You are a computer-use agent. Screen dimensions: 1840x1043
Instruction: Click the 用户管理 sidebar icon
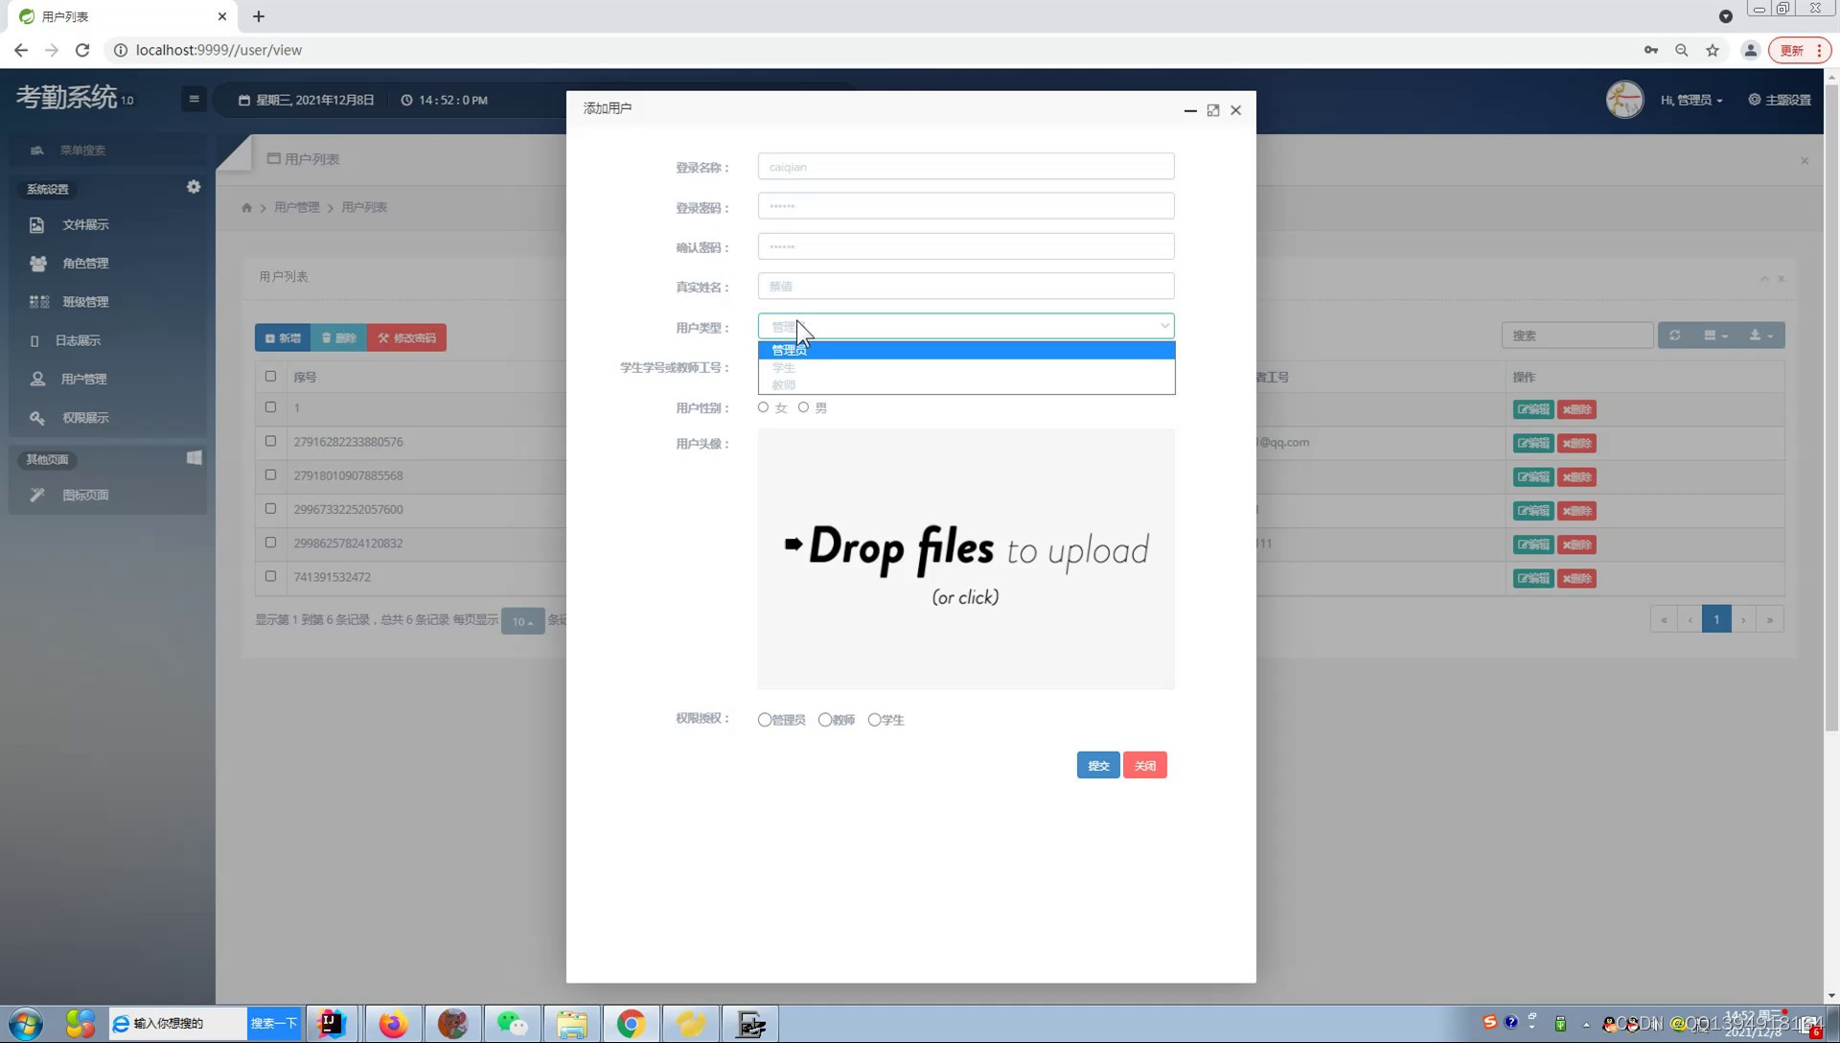tap(37, 379)
